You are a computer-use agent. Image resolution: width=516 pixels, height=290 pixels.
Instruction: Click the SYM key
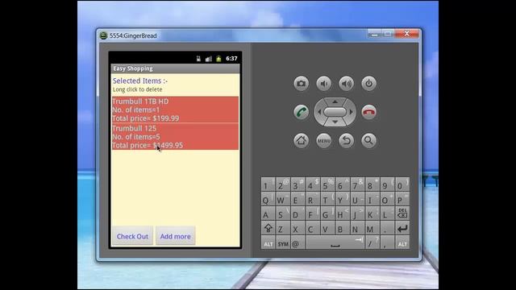(283, 242)
